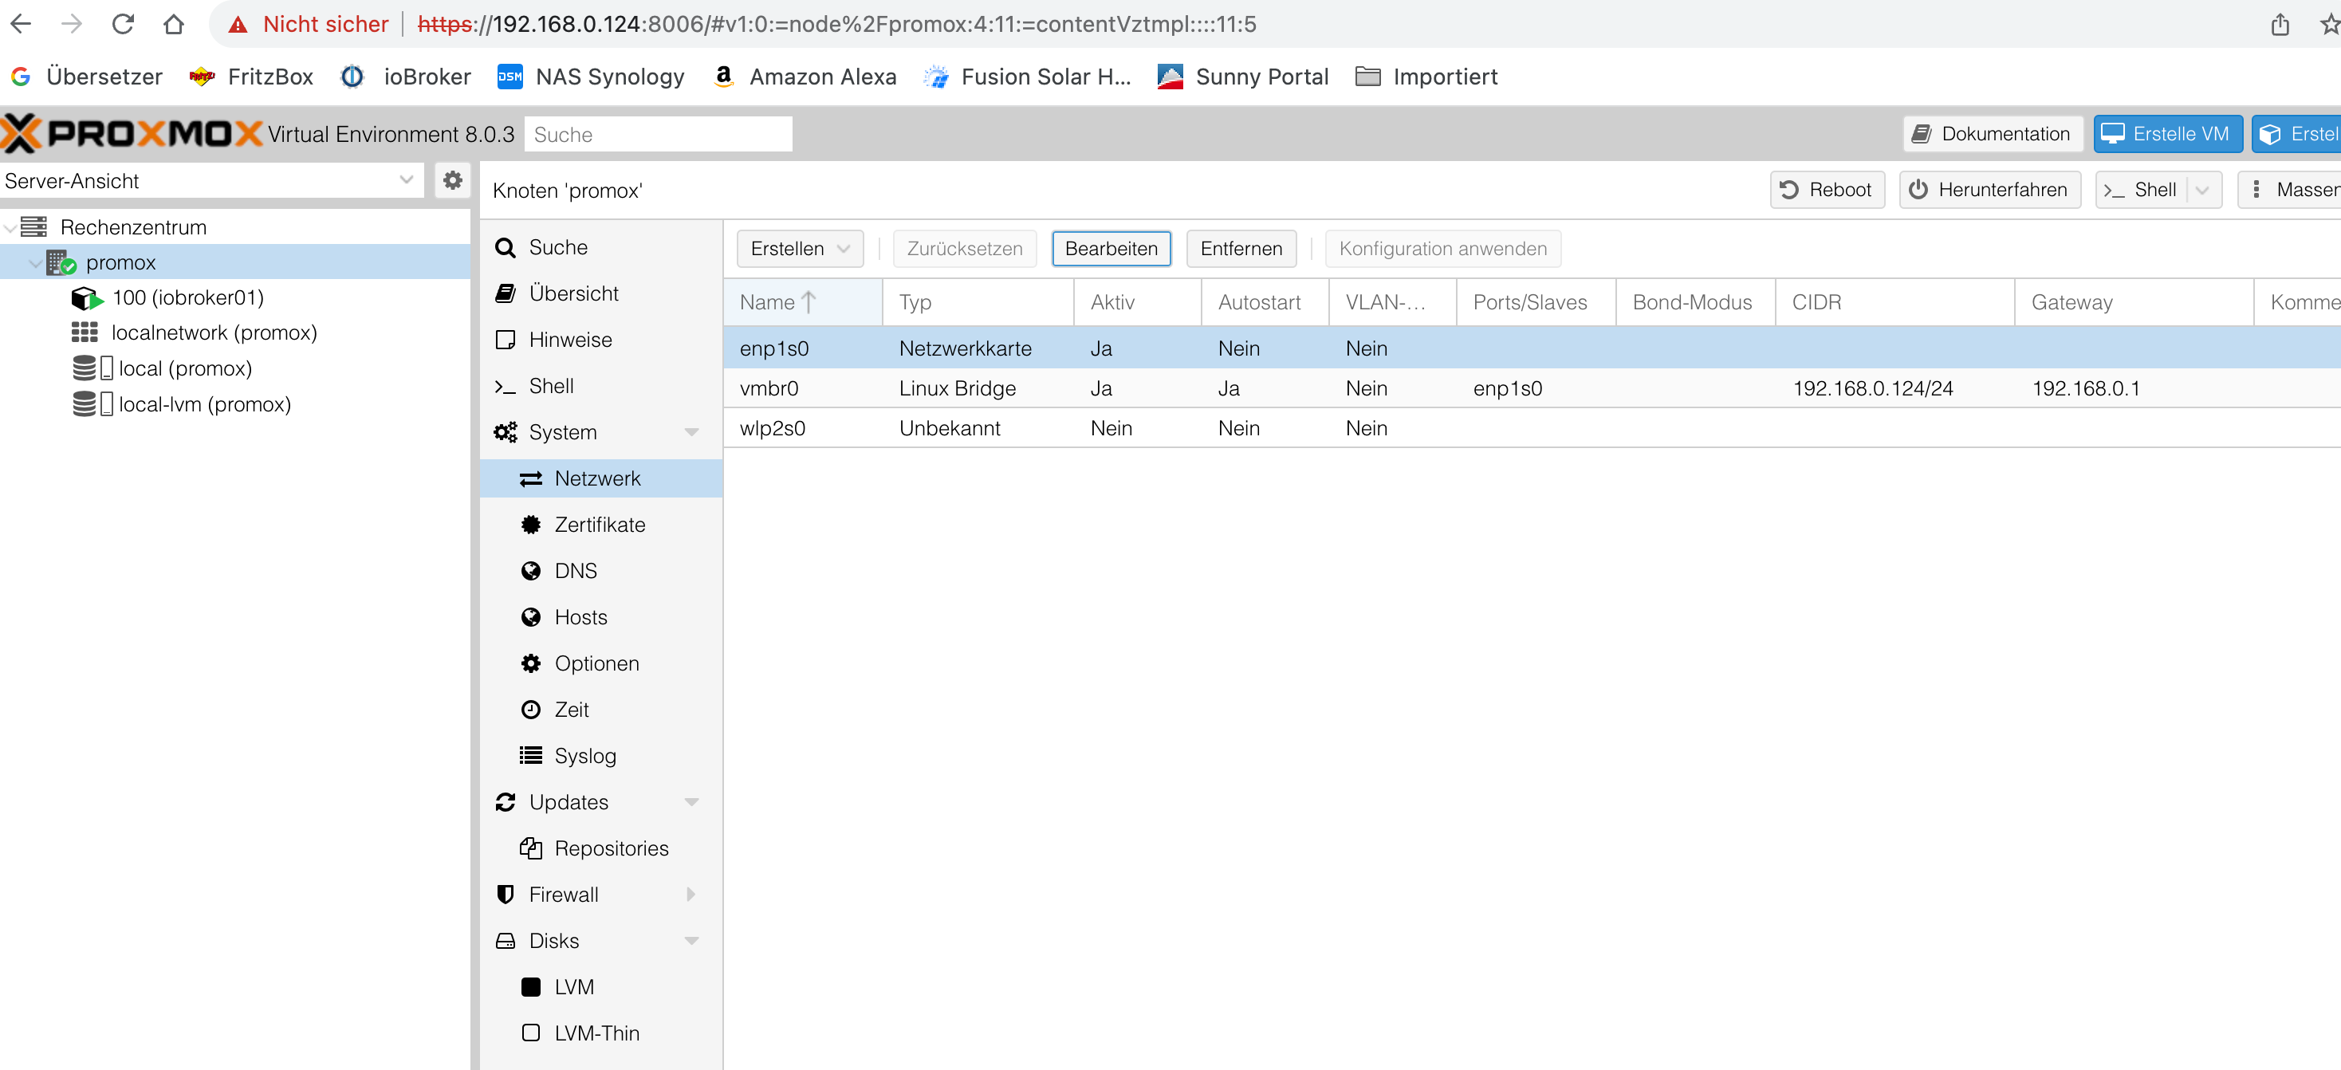Screen dimensions: 2341x1070
Task: Open the DNS settings
Action: (575, 571)
